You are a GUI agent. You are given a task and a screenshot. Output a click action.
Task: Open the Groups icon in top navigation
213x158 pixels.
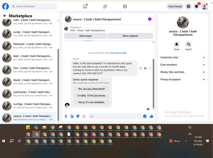click(125, 6)
